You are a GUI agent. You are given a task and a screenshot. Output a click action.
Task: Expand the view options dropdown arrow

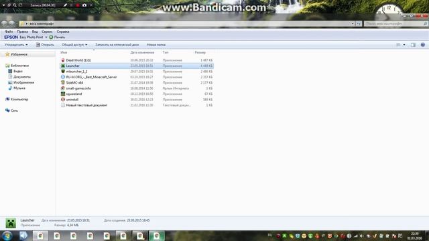coord(404,45)
